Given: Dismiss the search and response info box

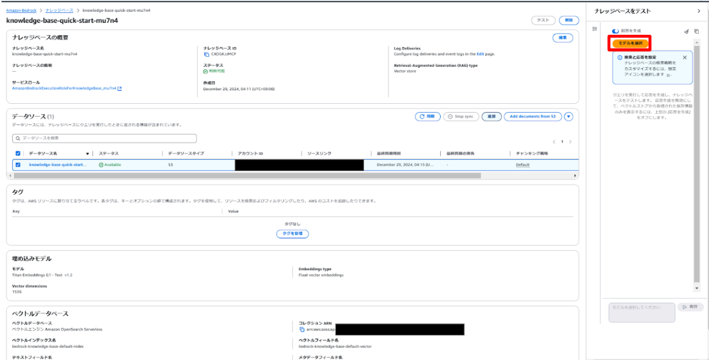Looking at the screenshot, I should [684, 57].
